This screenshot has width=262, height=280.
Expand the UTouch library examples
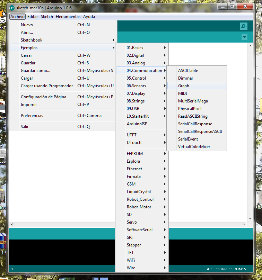pos(142,143)
